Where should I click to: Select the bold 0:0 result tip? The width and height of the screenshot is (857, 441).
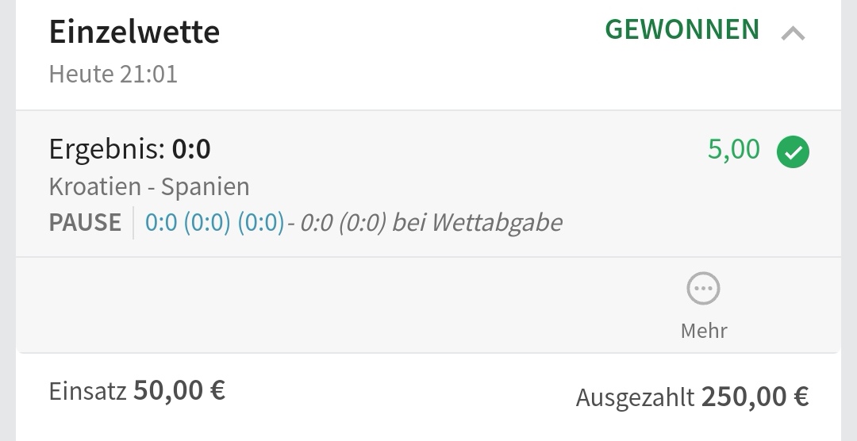coord(191,149)
